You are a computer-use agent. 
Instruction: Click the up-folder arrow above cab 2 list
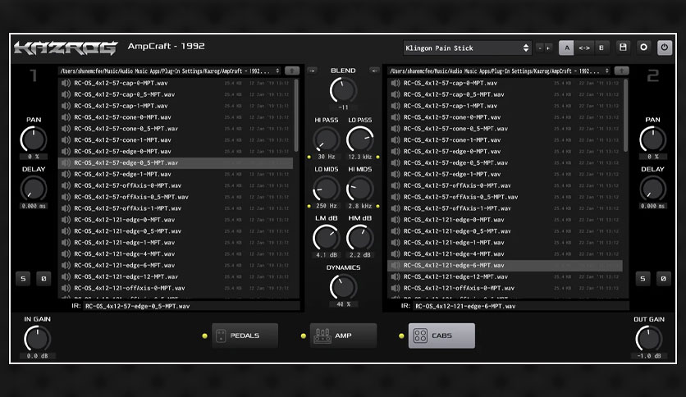(x=621, y=71)
